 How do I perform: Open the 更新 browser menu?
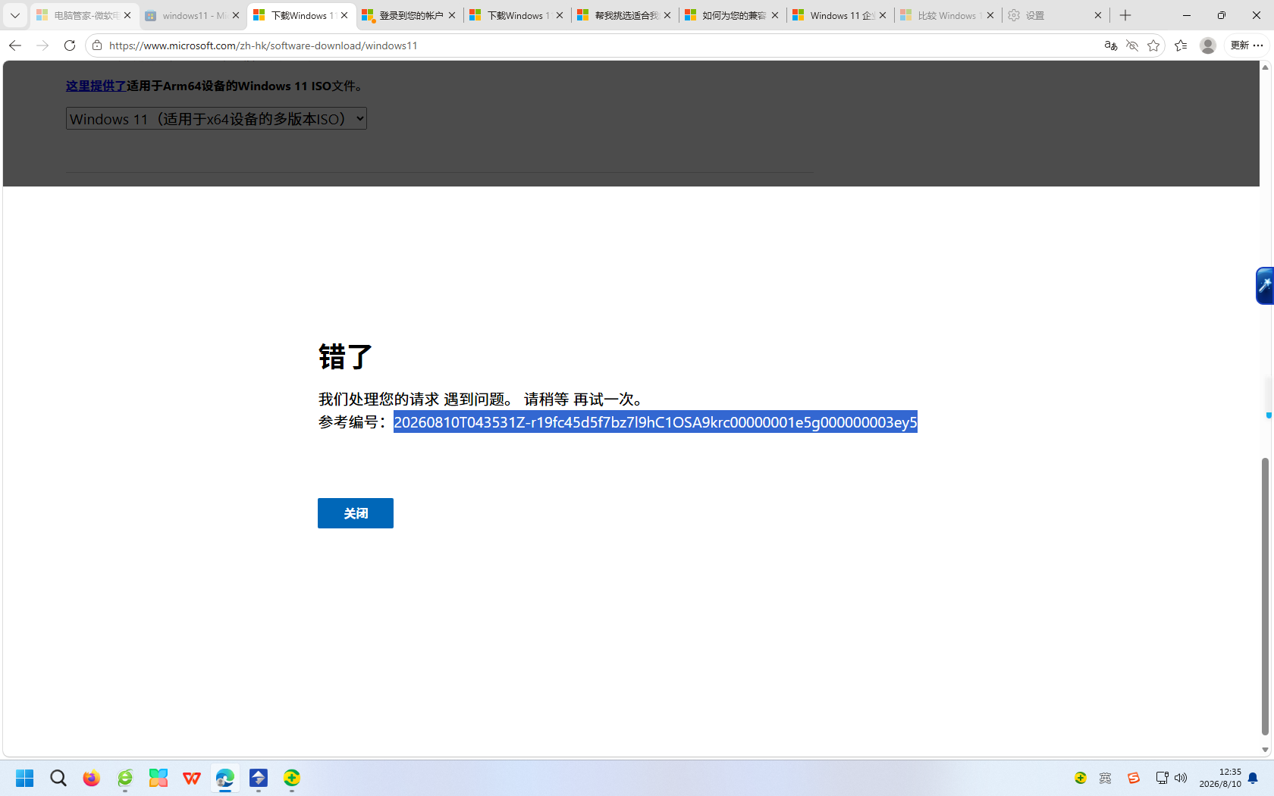(1247, 45)
